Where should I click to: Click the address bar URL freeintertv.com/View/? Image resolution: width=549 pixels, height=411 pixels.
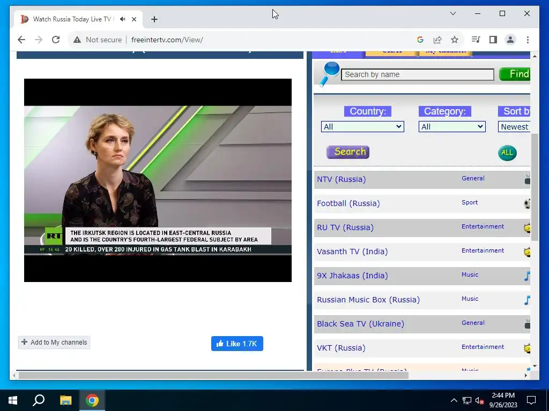click(x=167, y=40)
